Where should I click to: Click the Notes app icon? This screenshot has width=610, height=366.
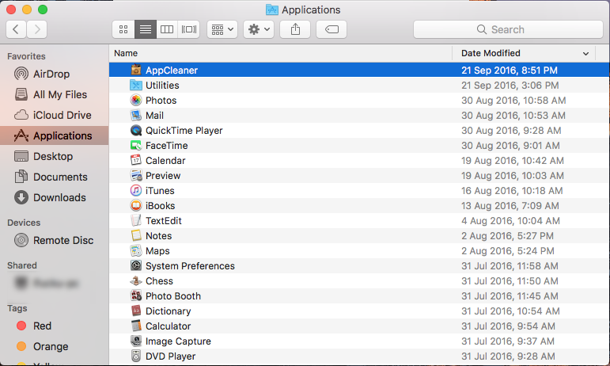(136, 235)
